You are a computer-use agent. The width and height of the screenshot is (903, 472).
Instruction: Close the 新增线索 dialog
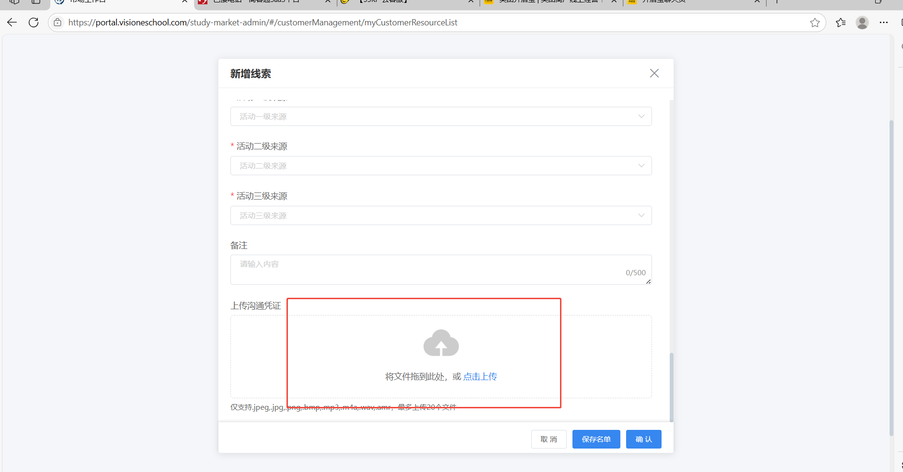[654, 73]
